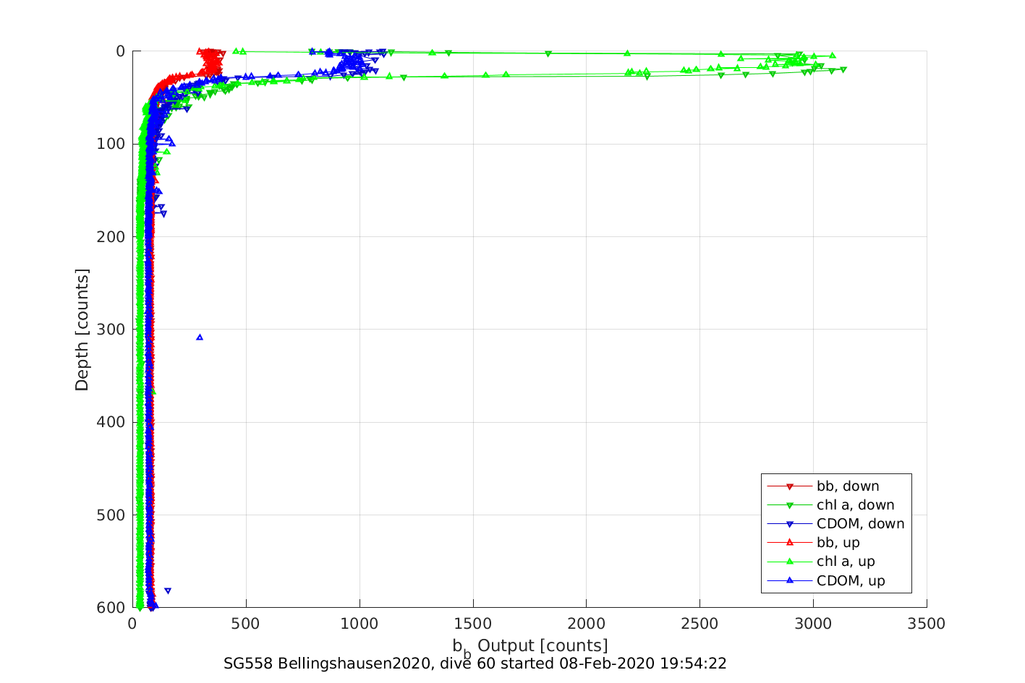This screenshot has width=1025, height=683.
Task: Click the x-axis tick label 2500
Action: pos(700,624)
